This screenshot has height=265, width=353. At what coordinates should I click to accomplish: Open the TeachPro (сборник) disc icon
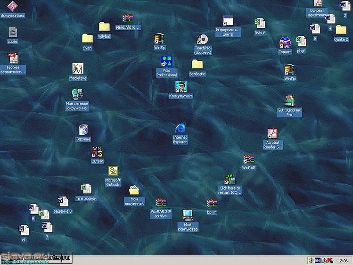[x=203, y=39]
